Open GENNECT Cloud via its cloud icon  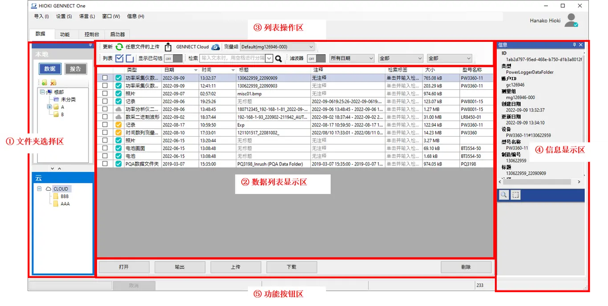(x=215, y=47)
